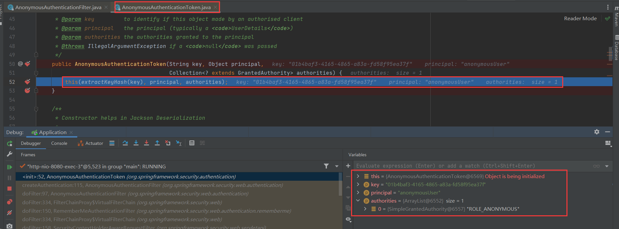
Task: Open the Maven tool window
Action: pyautogui.click(x=616, y=16)
